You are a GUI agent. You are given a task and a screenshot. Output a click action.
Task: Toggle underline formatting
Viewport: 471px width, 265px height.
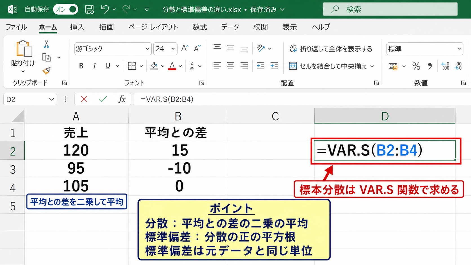click(x=108, y=66)
